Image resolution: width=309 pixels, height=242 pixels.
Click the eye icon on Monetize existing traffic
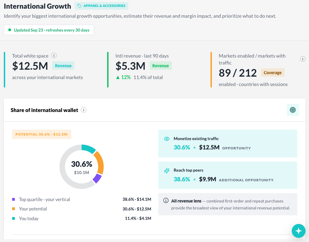point(167,139)
